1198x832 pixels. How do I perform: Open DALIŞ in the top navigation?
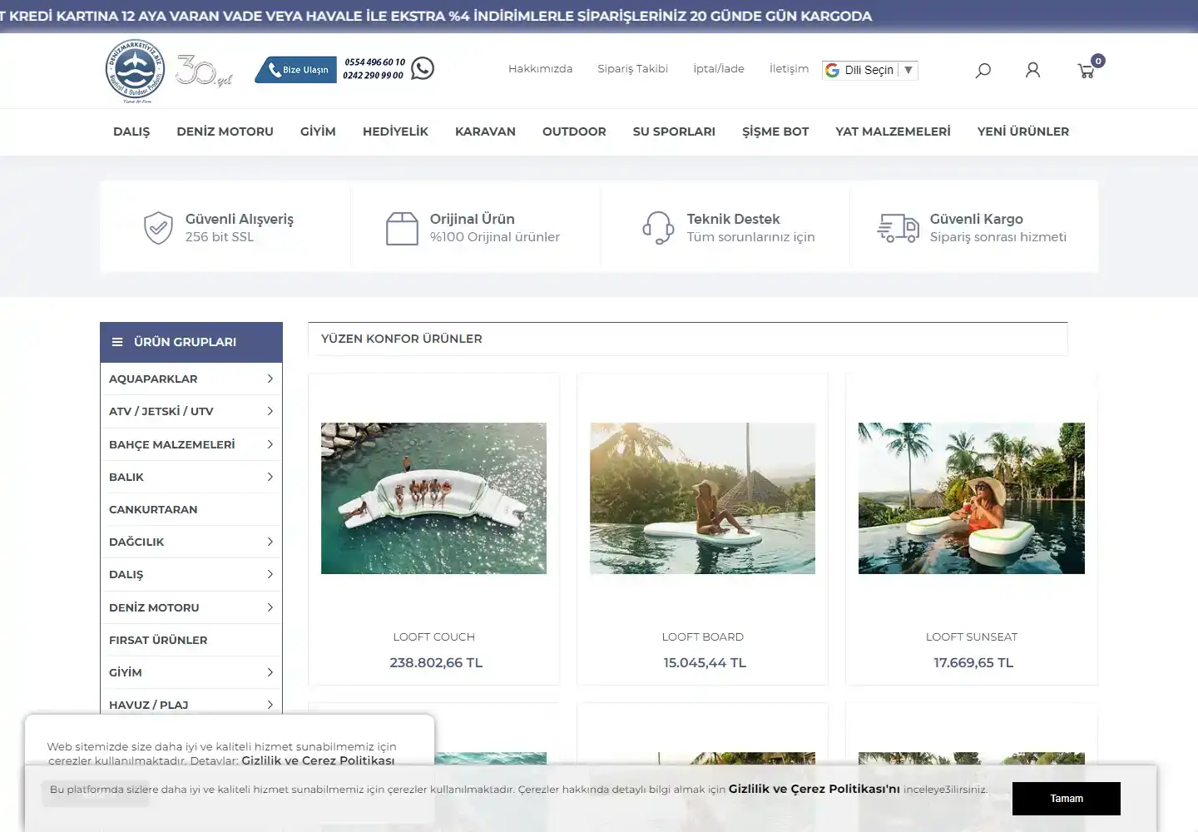click(131, 131)
